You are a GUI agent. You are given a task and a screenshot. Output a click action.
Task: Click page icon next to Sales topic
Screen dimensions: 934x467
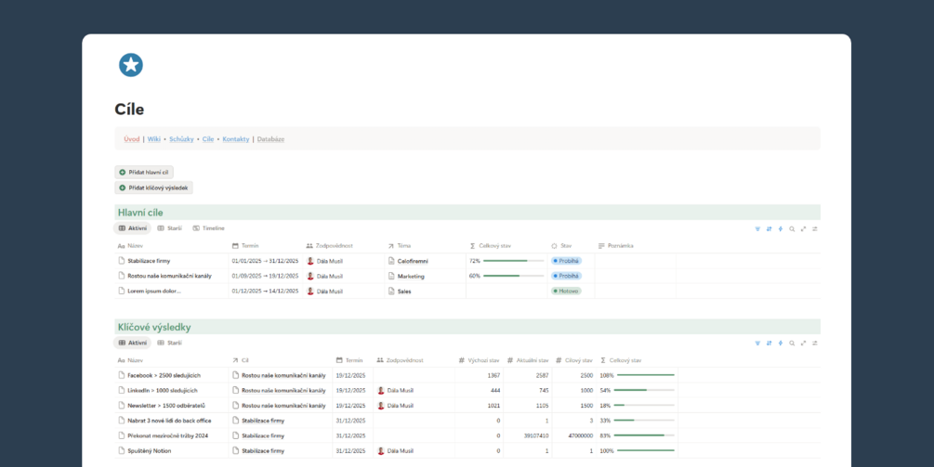(x=391, y=291)
